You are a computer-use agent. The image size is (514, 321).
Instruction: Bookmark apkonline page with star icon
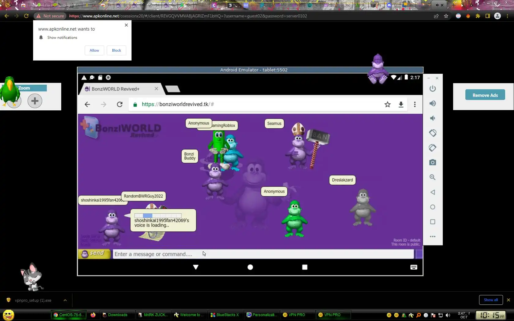coord(446,16)
